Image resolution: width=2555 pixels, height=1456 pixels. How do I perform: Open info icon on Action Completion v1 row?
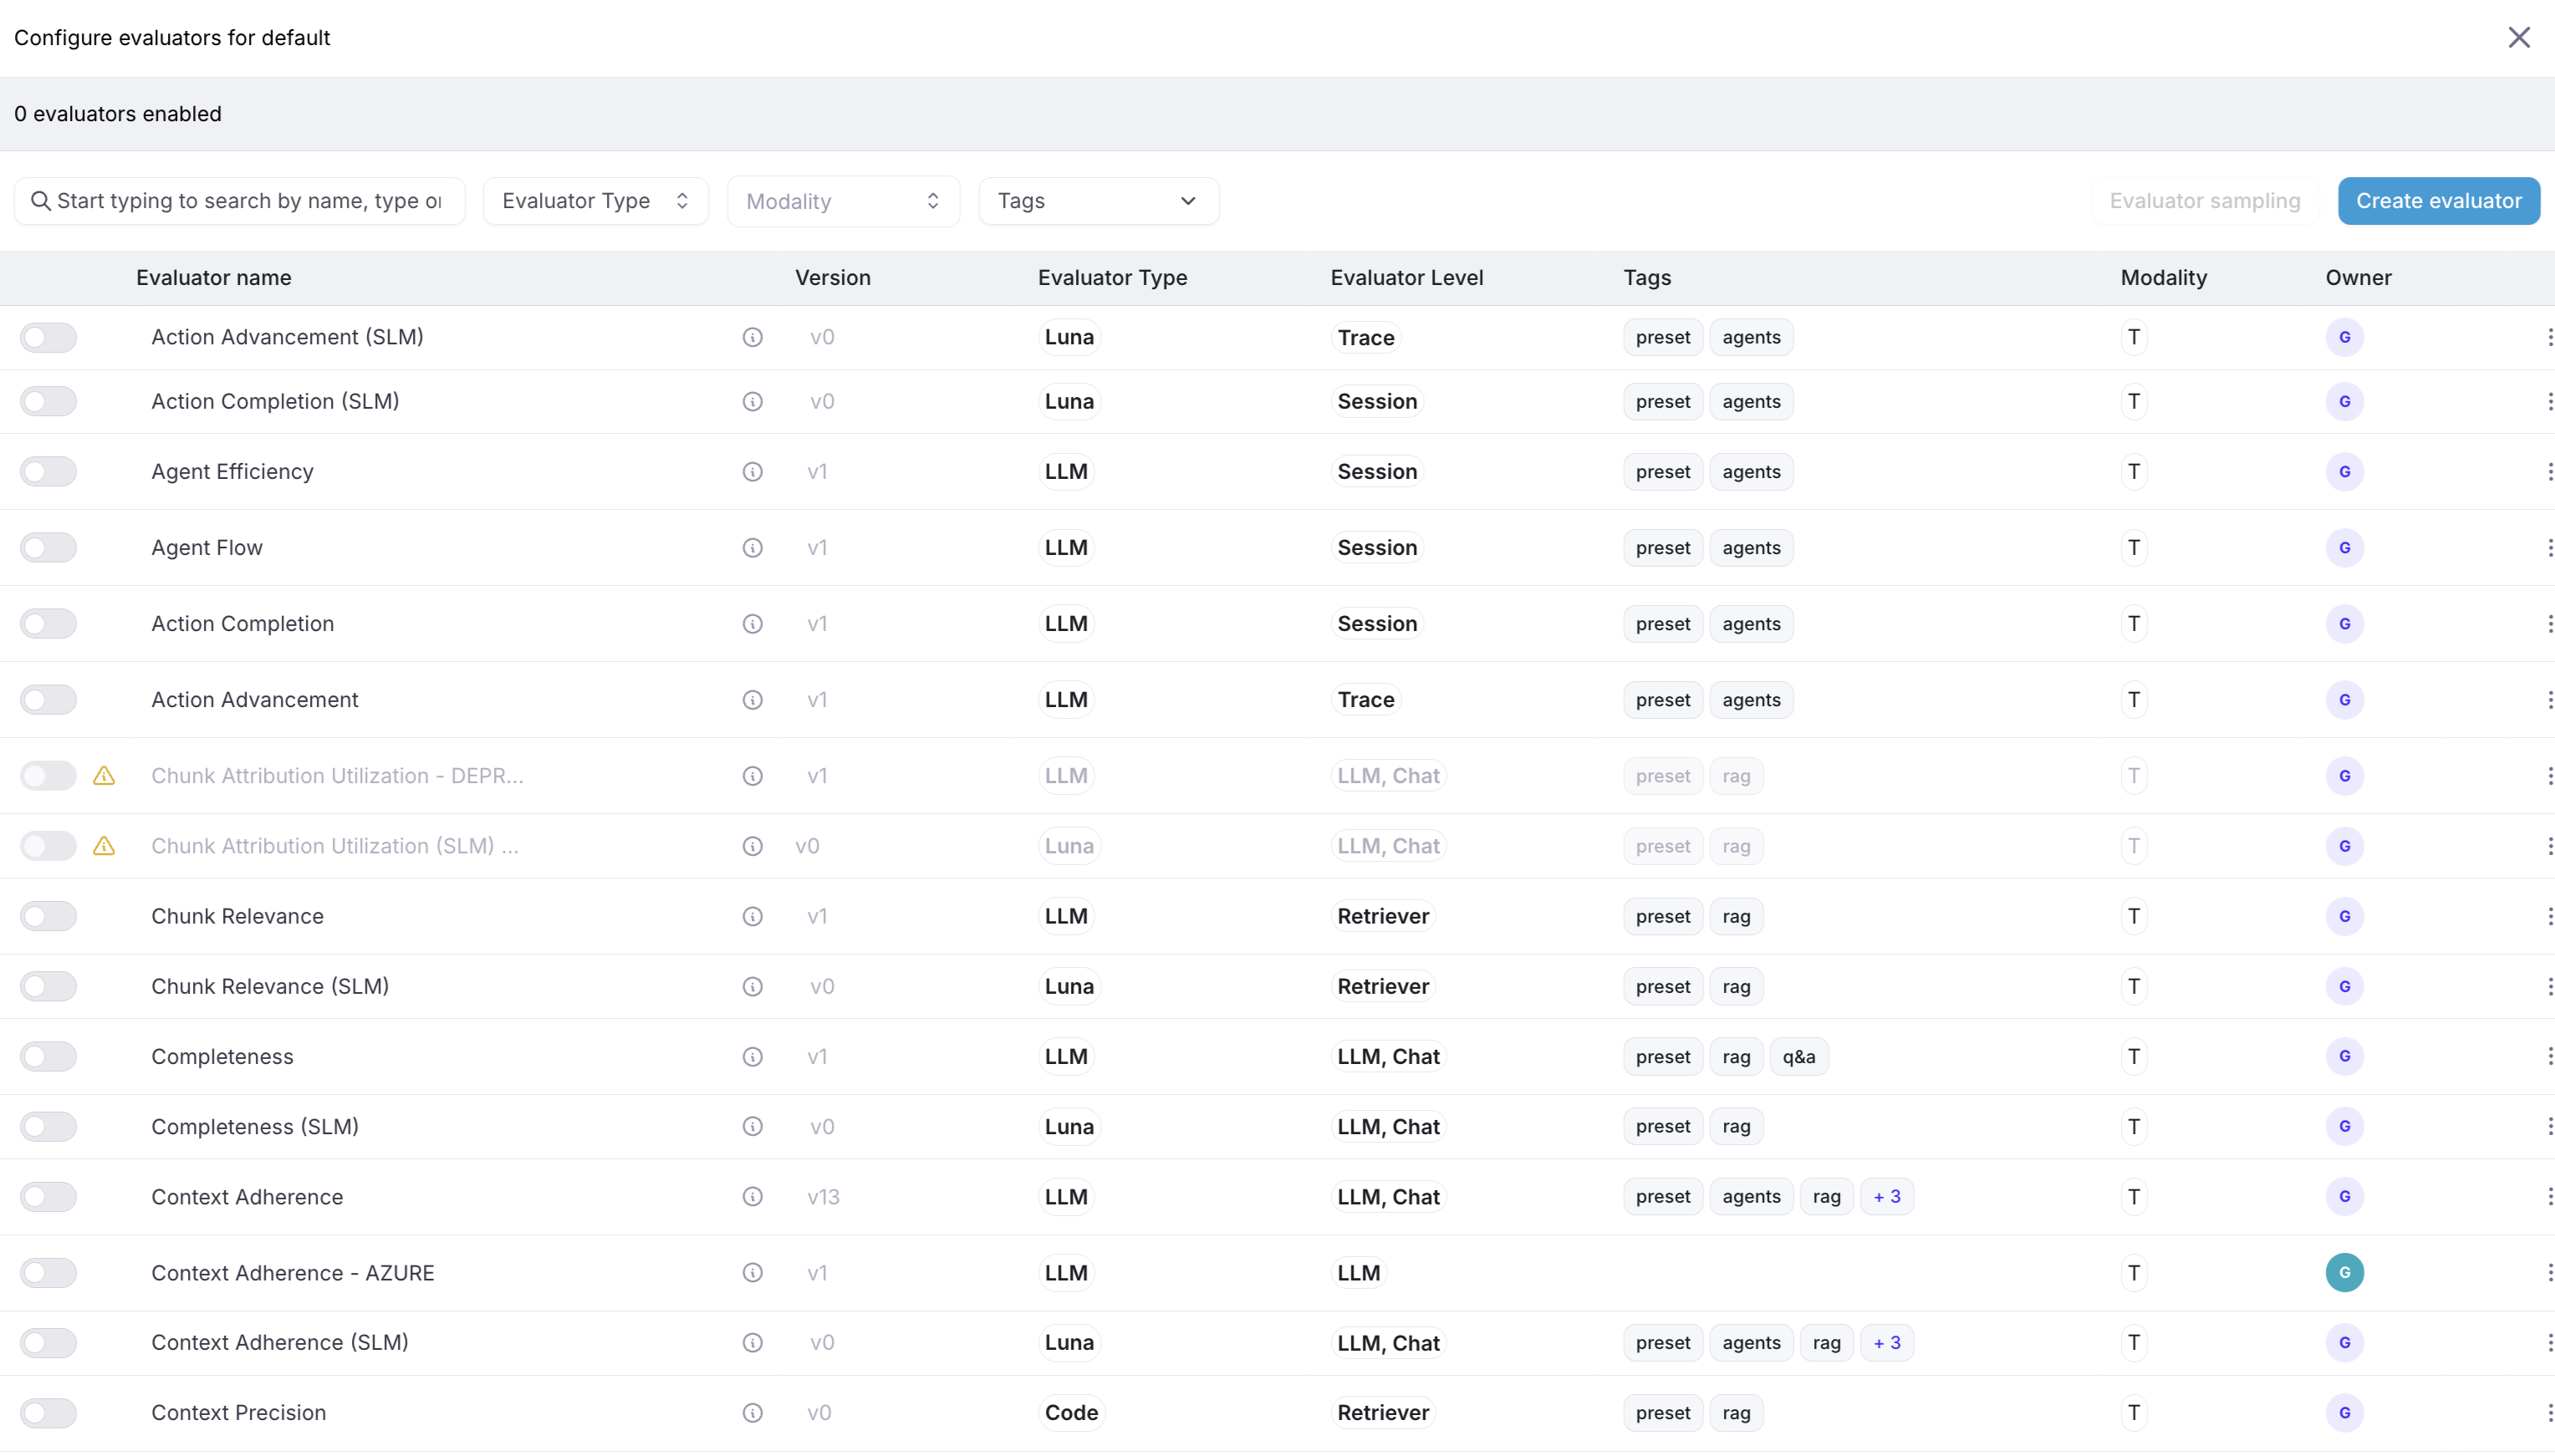pyautogui.click(x=752, y=623)
